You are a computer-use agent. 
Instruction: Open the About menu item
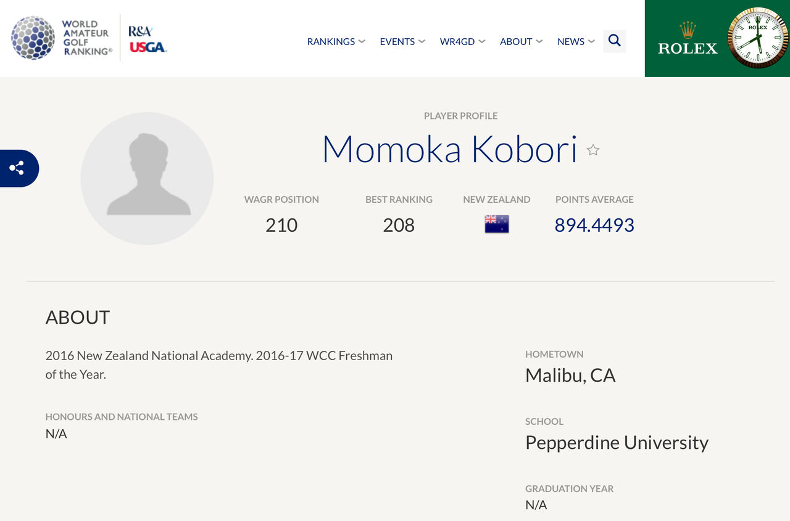(x=516, y=41)
